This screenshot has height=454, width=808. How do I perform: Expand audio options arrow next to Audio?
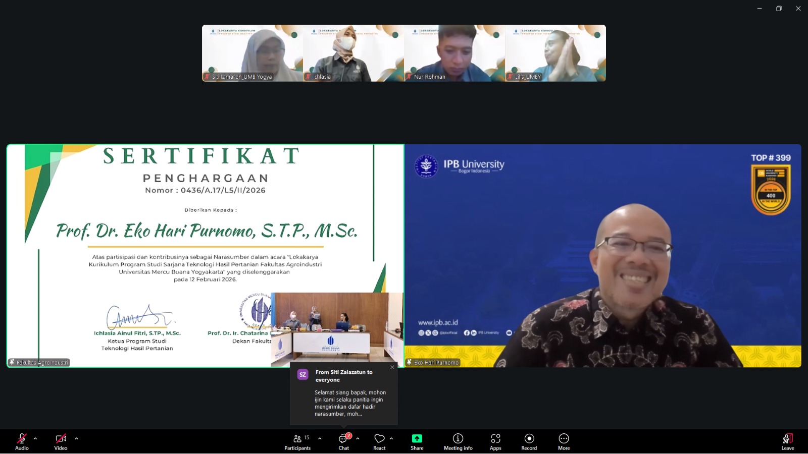35,439
